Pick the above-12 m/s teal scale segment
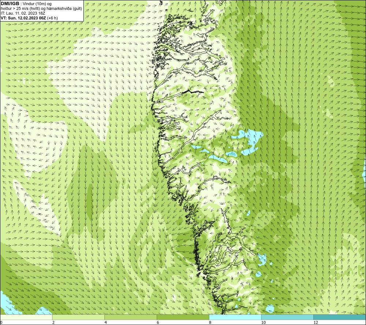The height and width of the screenshot is (325, 366). 340,317
